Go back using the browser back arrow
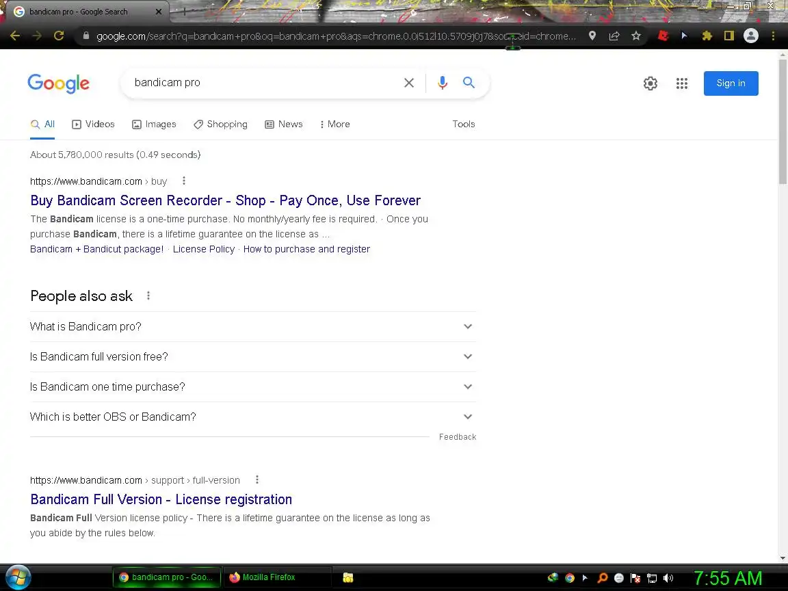Image resolution: width=788 pixels, height=591 pixels. [x=15, y=36]
